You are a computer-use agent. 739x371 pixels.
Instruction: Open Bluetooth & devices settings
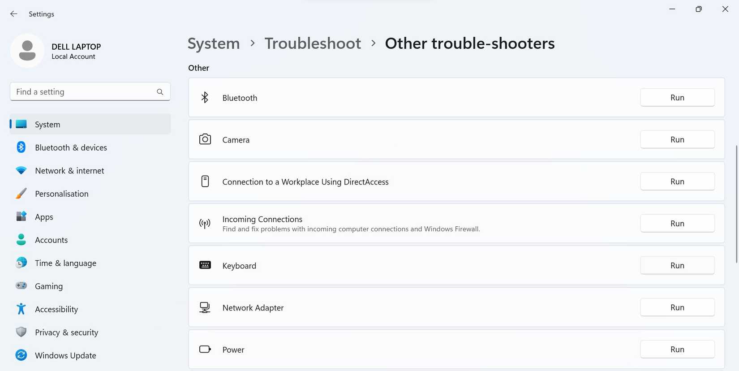click(x=71, y=147)
